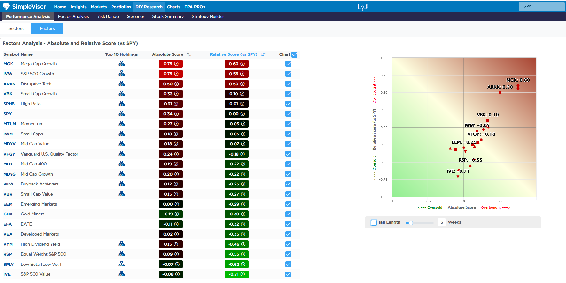Toggle chart checkbox for EEM Emerging Markets

288,204
